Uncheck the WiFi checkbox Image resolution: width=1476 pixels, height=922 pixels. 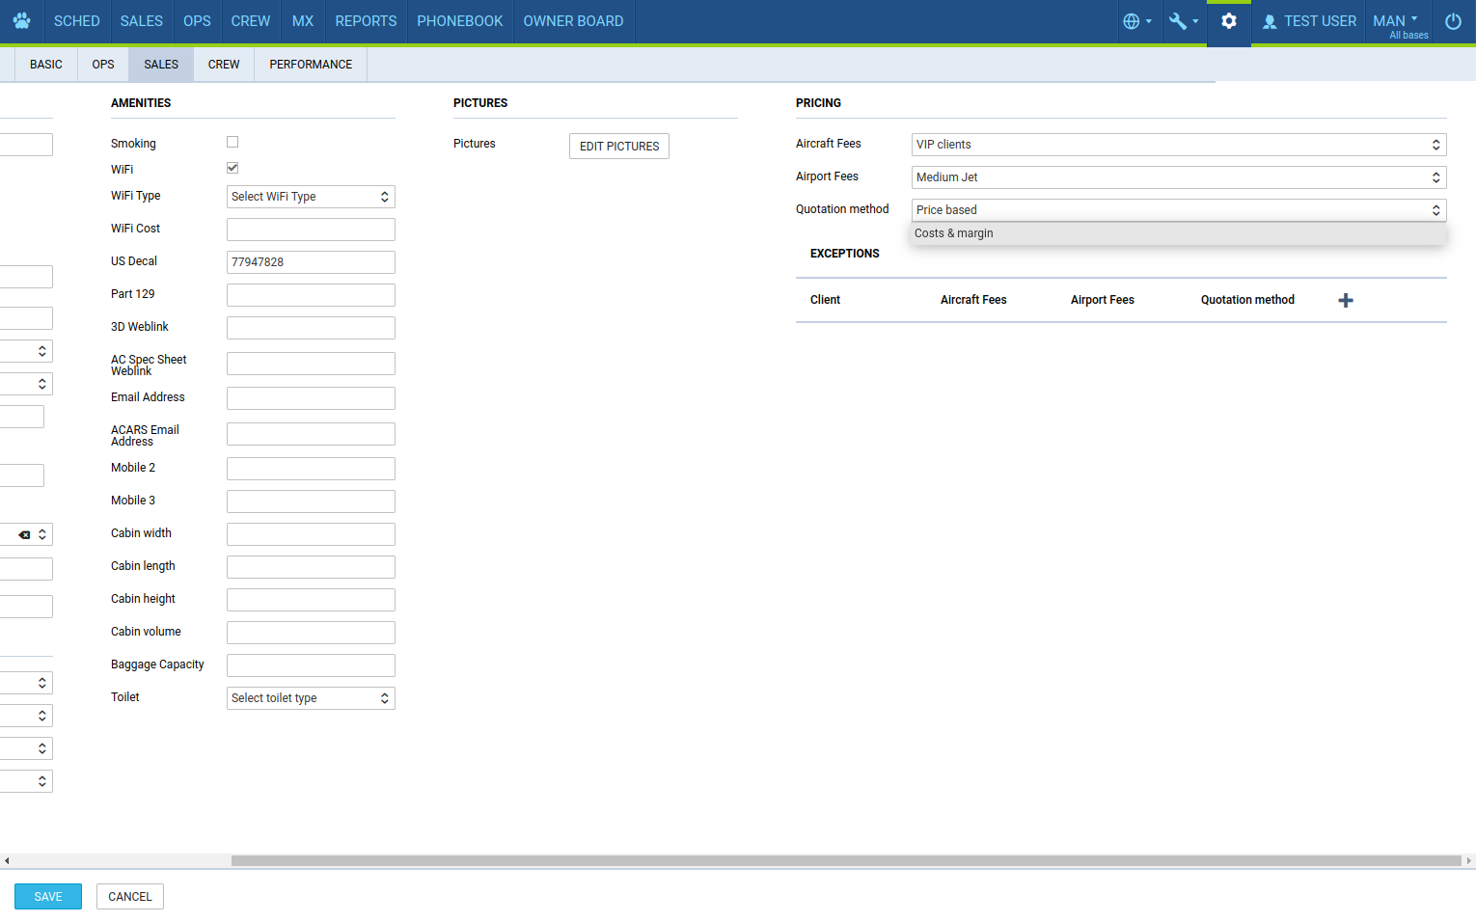pyautogui.click(x=232, y=168)
